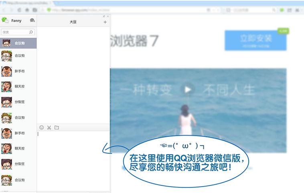Screen dimensions: 304x193
Task: Select the scissors screenshot tool
Action: point(49,128)
